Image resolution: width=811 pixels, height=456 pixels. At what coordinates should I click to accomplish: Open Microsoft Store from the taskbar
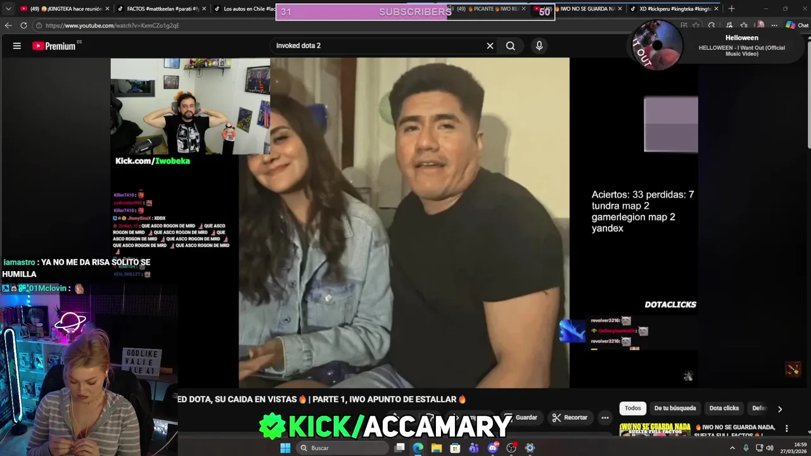455,448
